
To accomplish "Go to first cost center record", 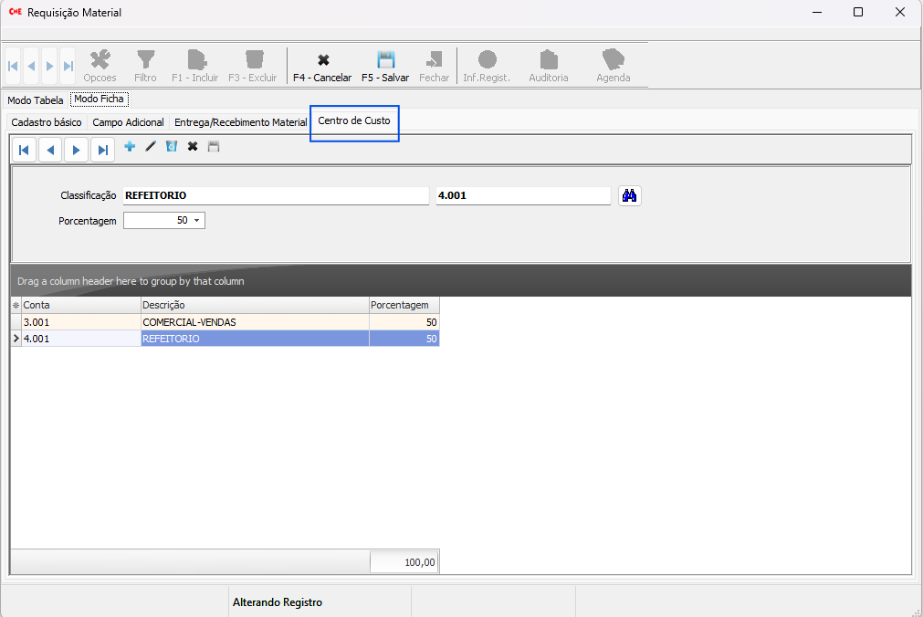I will (x=24, y=150).
